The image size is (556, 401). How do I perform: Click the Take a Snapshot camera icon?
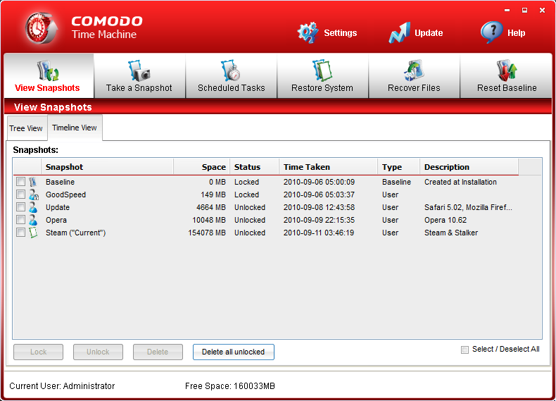click(139, 70)
